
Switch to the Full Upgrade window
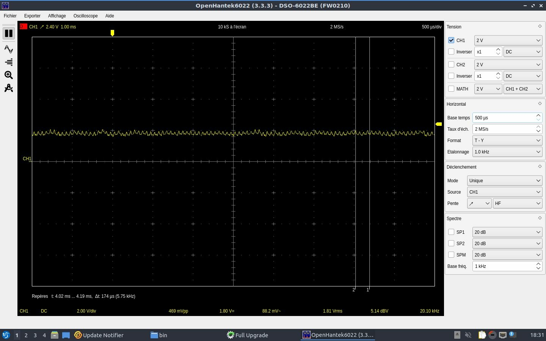[248, 335]
